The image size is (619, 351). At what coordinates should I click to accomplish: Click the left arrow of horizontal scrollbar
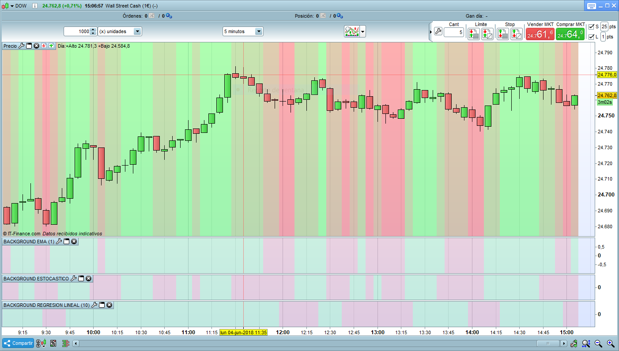[76, 343]
